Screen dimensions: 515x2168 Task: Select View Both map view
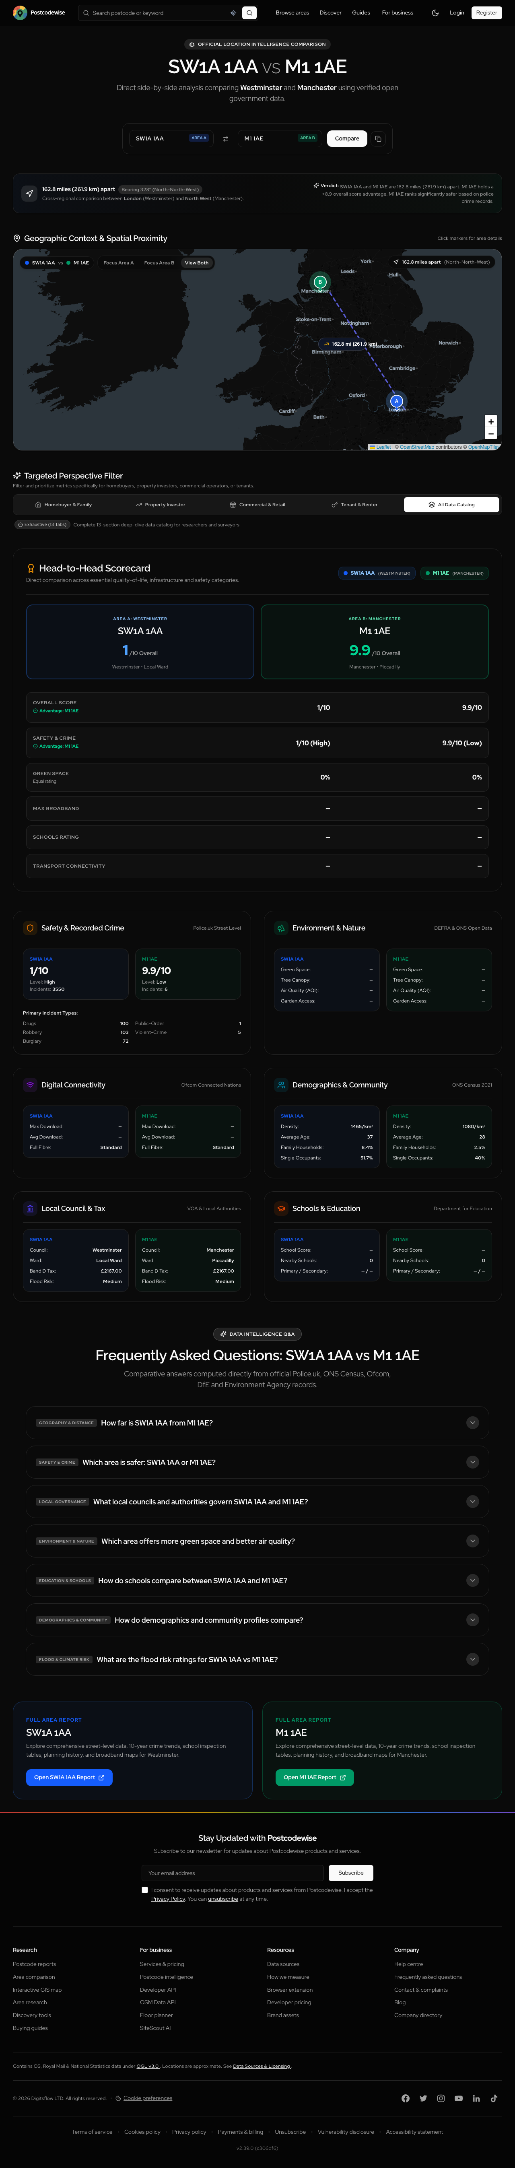(197, 262)
